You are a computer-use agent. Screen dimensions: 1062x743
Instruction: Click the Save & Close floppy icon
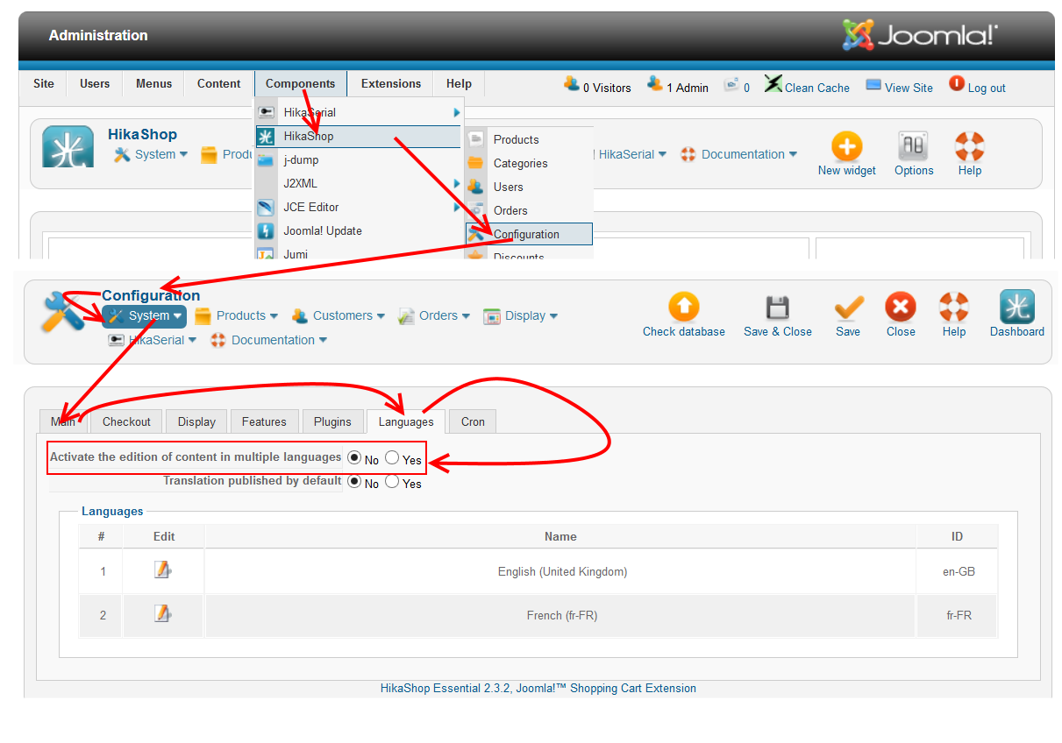777,308
